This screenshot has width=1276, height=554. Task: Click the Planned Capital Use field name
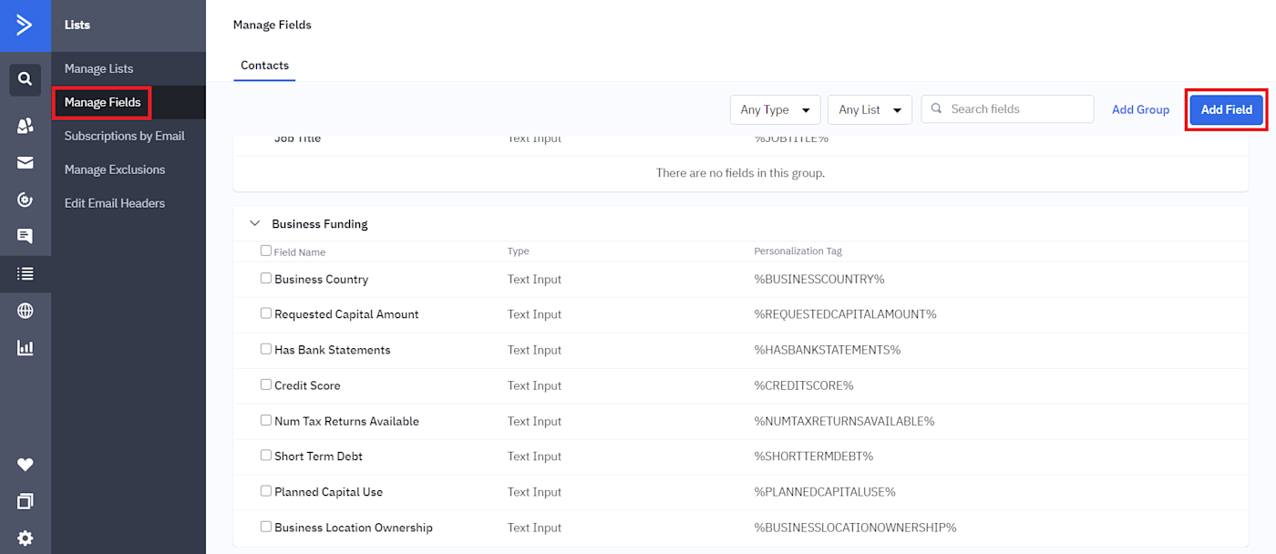[328, 492]
